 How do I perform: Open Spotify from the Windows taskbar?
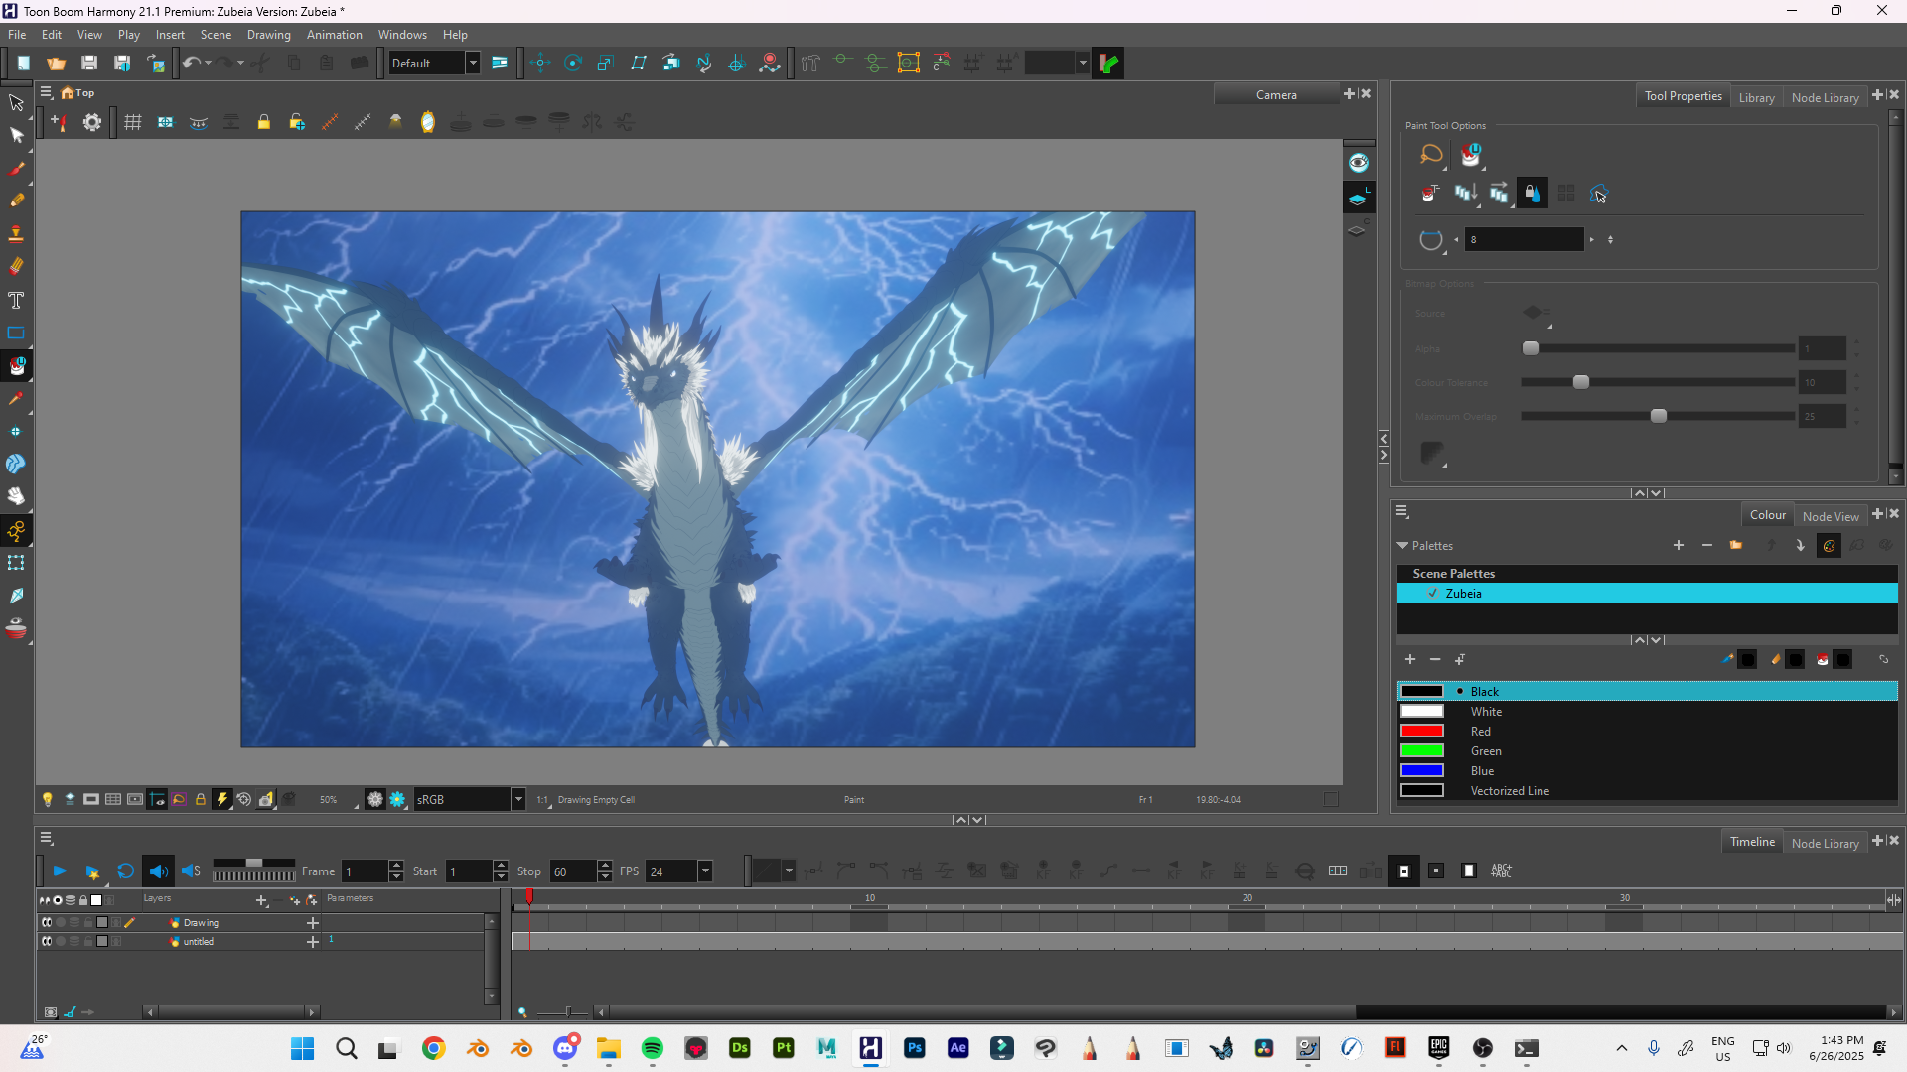(x=653, y=1048)
